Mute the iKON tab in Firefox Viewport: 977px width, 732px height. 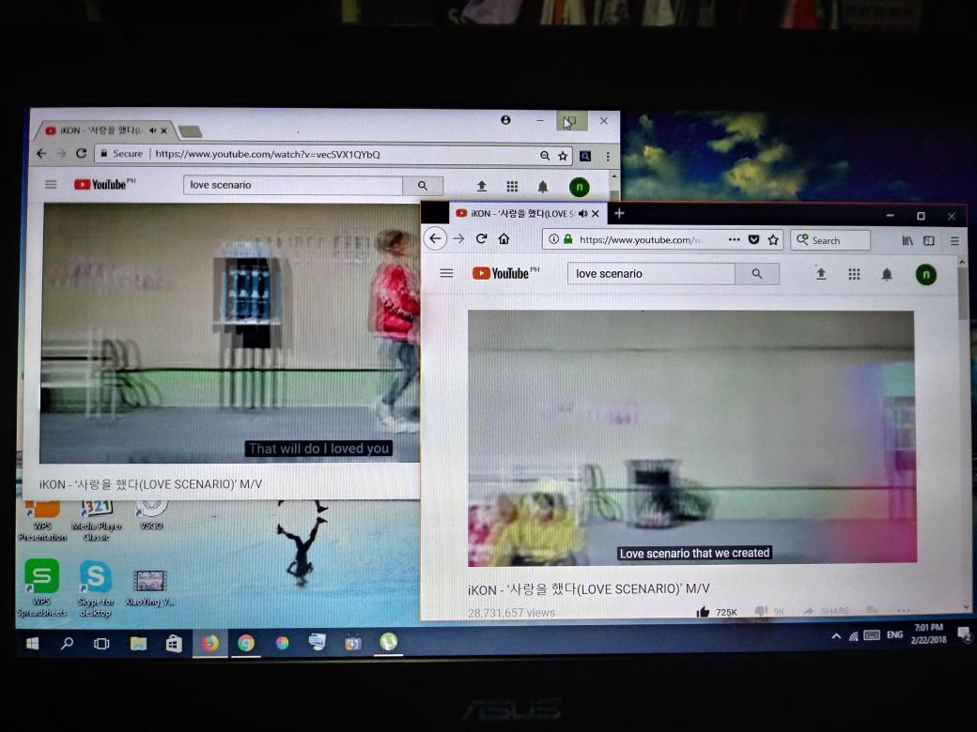tap(582, 214)
